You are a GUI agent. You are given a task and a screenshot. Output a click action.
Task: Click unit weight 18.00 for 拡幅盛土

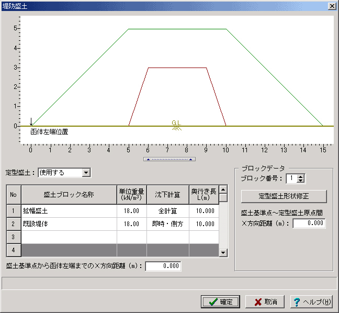click(132, 211)
